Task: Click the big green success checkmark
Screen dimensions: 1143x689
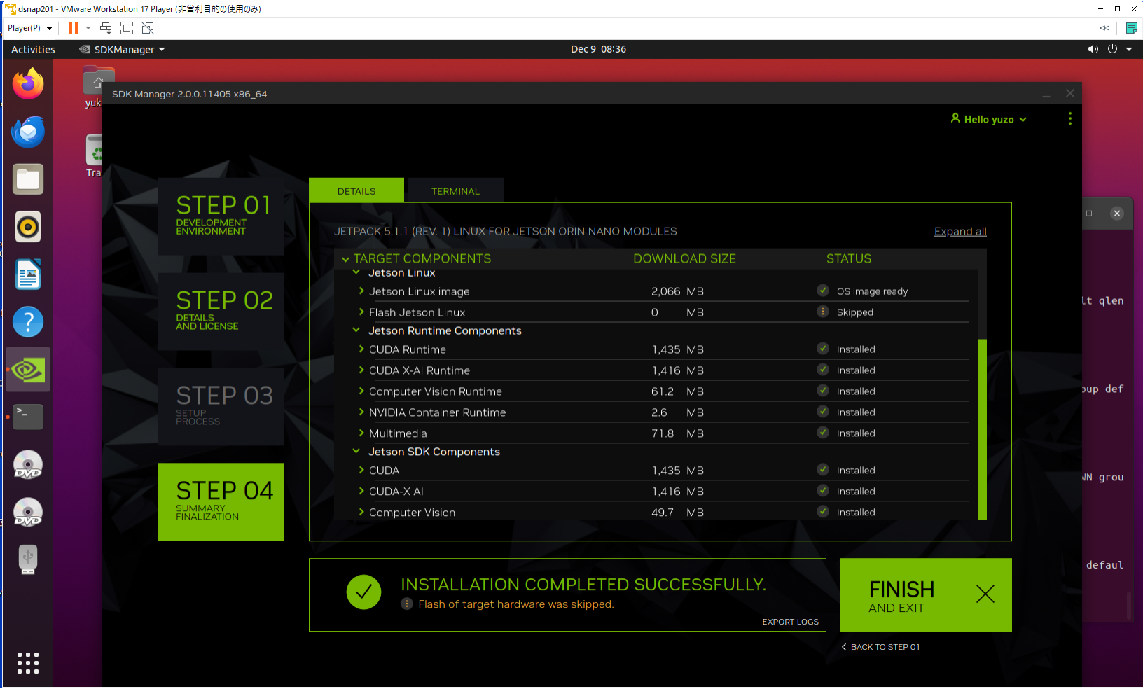Action: point(363,592)
